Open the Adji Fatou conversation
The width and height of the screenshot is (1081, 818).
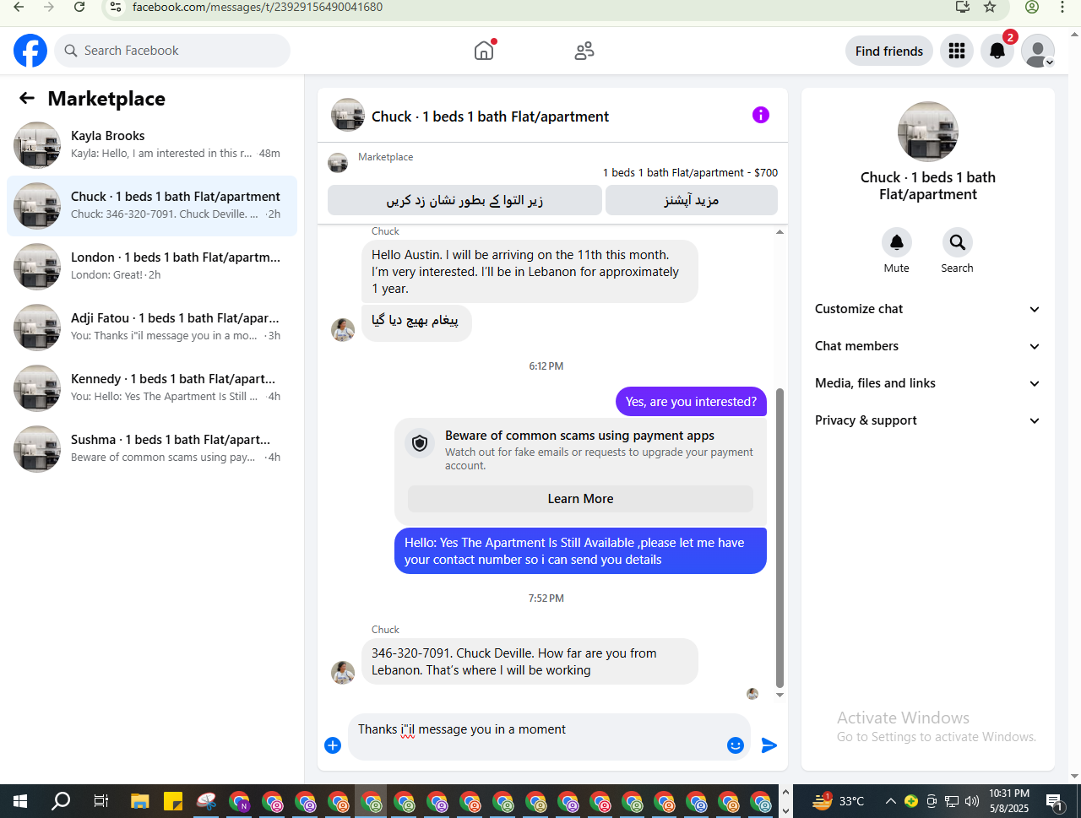click(152, 328)
